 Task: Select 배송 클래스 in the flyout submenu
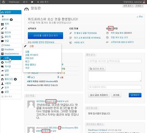[x=31, y=65]
